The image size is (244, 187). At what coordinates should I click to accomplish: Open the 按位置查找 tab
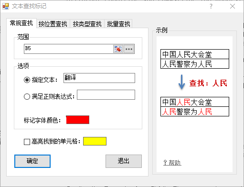53,24
